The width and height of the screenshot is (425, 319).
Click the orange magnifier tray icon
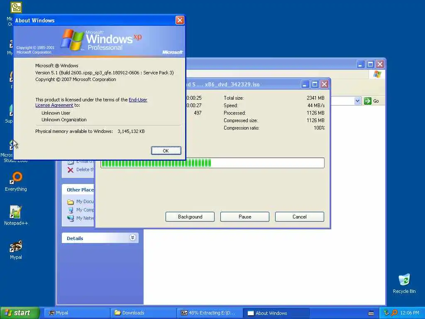pos(394,313)
